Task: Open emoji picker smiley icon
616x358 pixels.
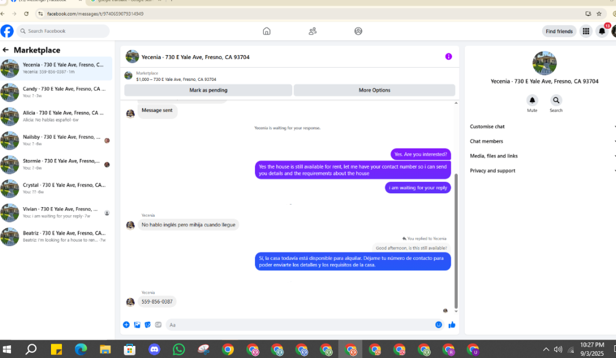Action: pos(438,325)
